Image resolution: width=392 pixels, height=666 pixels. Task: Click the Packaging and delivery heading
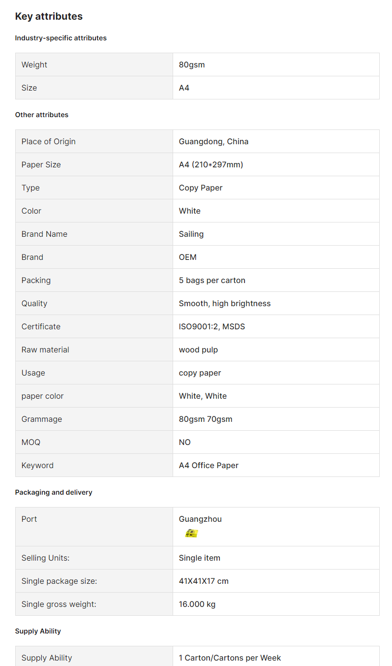pos(54,492)
